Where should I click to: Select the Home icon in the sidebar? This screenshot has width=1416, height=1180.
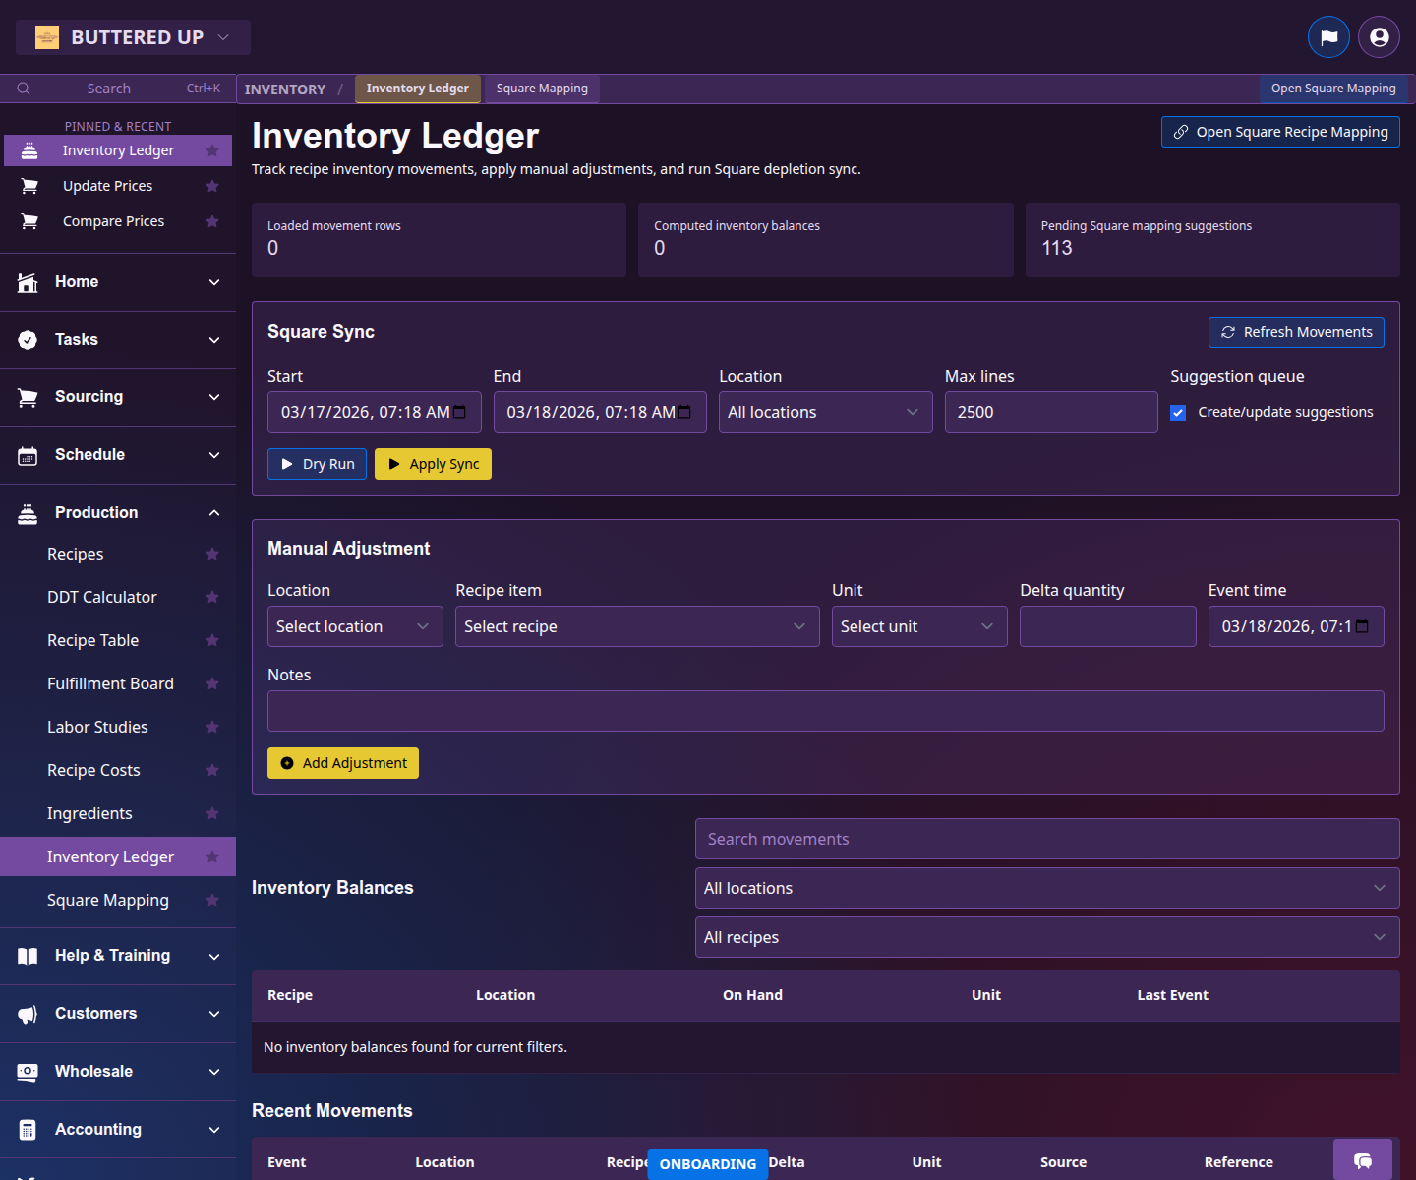point(27,281)
